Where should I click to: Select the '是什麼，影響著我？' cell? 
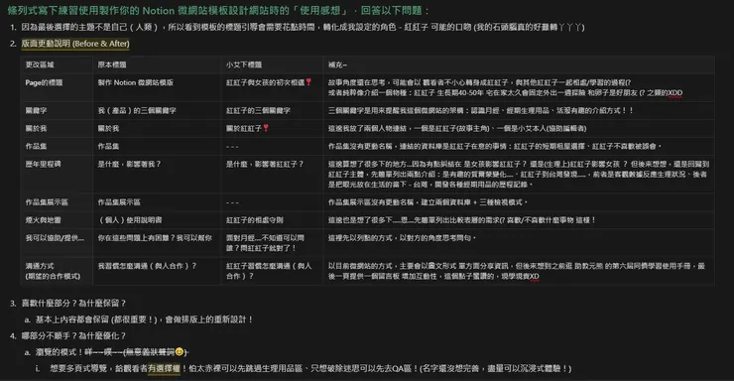(157, 174)
